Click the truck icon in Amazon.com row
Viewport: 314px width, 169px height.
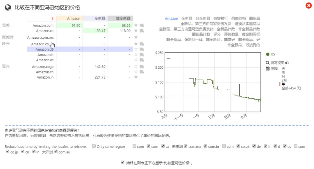pyautogui.click(x=142, y=25)
